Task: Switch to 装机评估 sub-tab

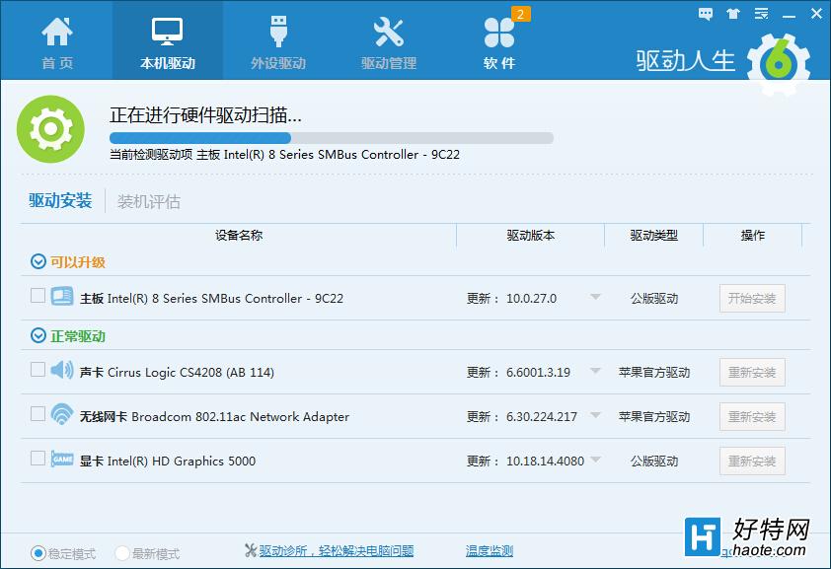Action: click(149, 201)
